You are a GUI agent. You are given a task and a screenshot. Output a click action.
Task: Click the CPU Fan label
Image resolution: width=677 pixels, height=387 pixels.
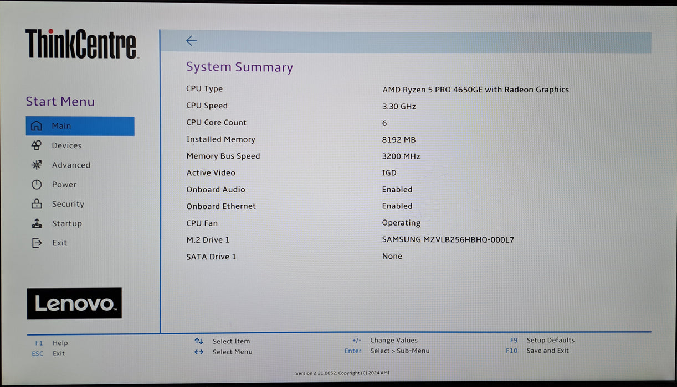tap(202, 223)
